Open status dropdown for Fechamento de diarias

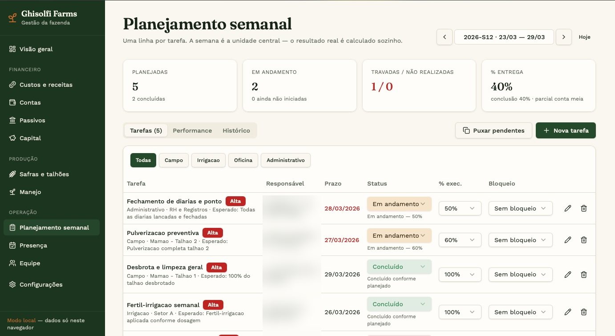coord(399,204)
